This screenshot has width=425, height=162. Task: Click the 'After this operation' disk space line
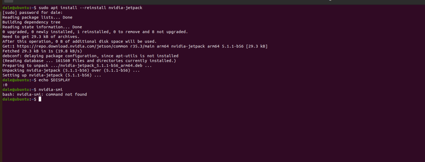click(x=79, y=41)
